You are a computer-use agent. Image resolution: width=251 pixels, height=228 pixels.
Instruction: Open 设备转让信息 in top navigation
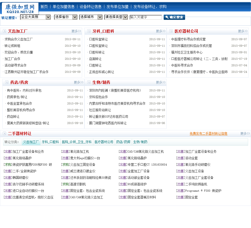[91, 7]
